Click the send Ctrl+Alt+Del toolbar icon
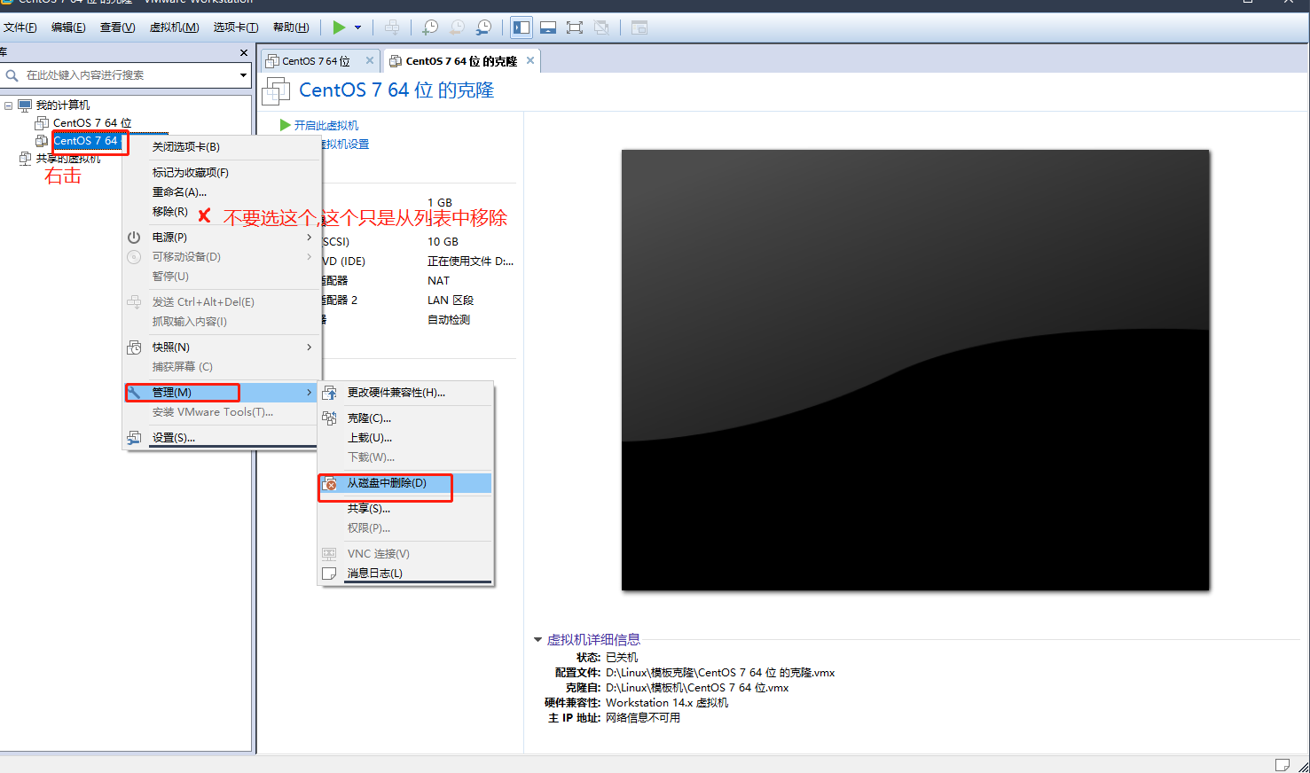The image size is (1310, 773). pos(392,27)
